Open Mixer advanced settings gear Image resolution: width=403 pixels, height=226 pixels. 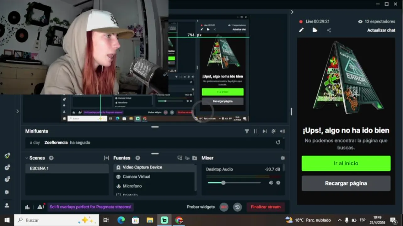[283, 158]
